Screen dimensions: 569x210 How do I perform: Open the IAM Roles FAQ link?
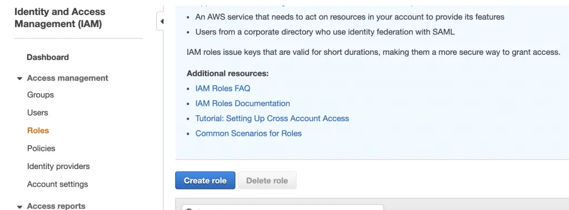pyautogui.click(x=222, y=88)
